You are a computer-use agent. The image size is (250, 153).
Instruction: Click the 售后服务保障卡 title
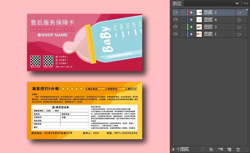coord(52,22)
